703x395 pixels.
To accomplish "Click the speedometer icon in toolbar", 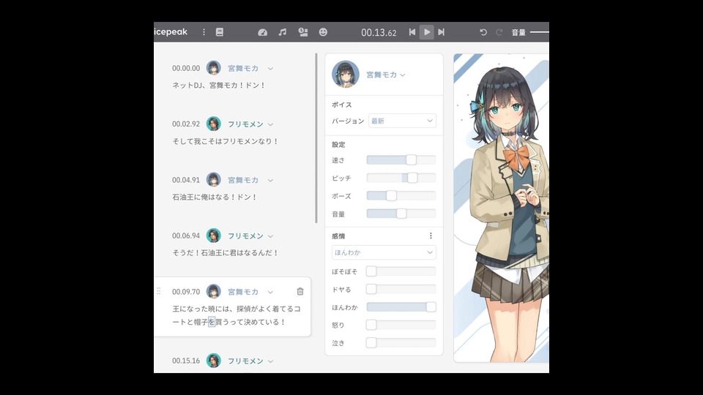I will pos(263,32).
